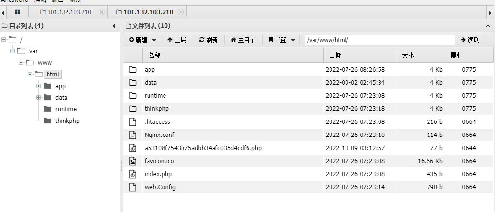
Task: Click date 2022-10-09 03:12:57 cell
Action: point(355,148)
